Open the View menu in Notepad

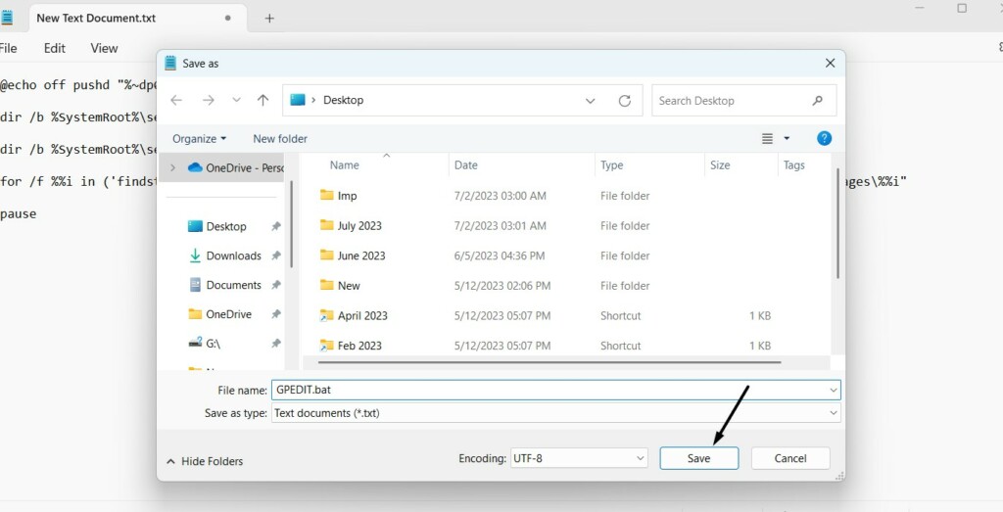104,48
